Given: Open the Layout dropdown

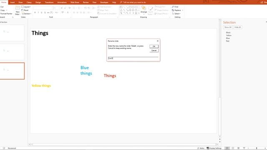Looking at the screenshot, I should coord(26,7).
